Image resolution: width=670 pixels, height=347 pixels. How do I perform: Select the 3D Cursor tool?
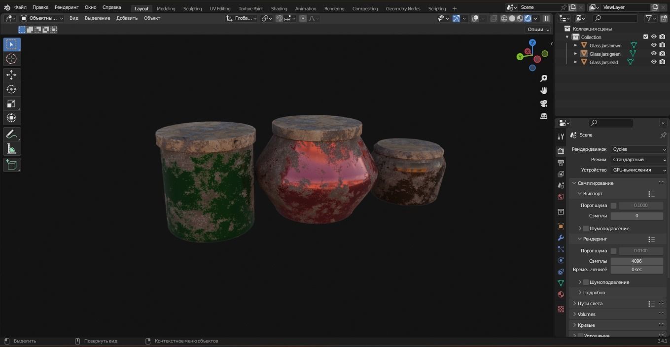[x=11, y=59]
